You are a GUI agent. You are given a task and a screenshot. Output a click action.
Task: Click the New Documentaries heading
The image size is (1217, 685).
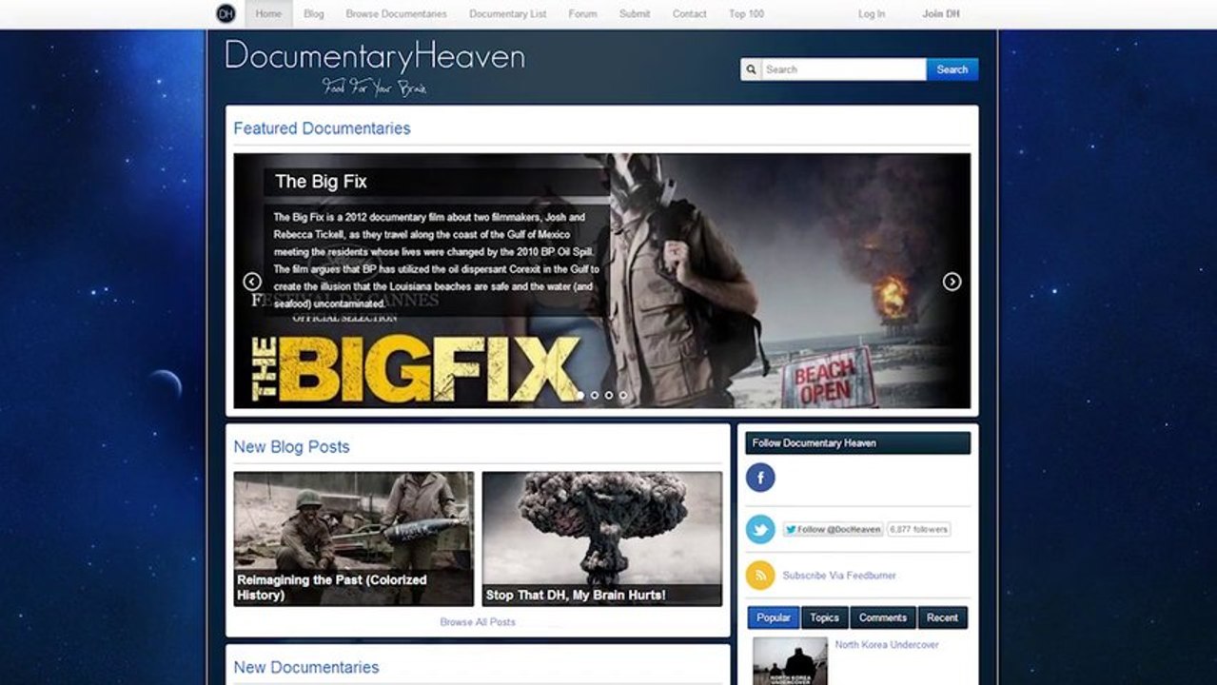coord(305,668)
